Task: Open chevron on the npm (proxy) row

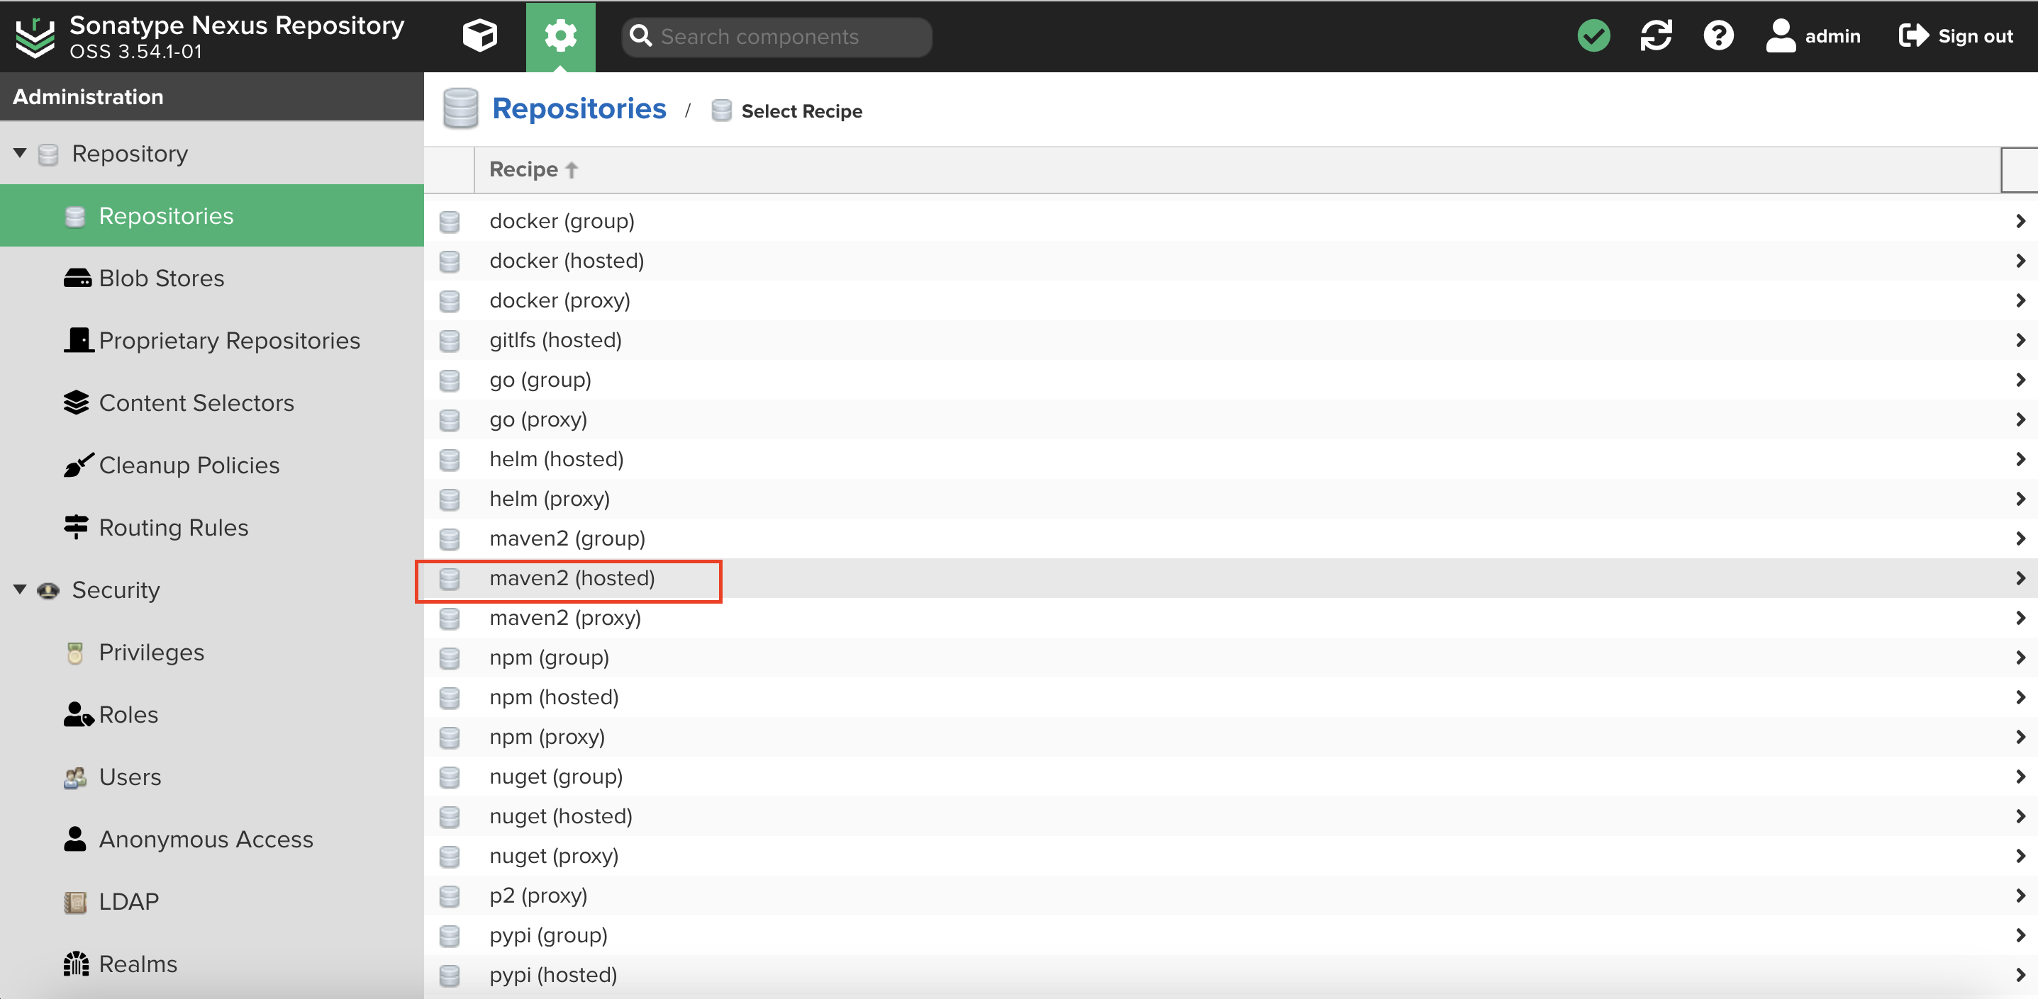Action: point(2020,737)
